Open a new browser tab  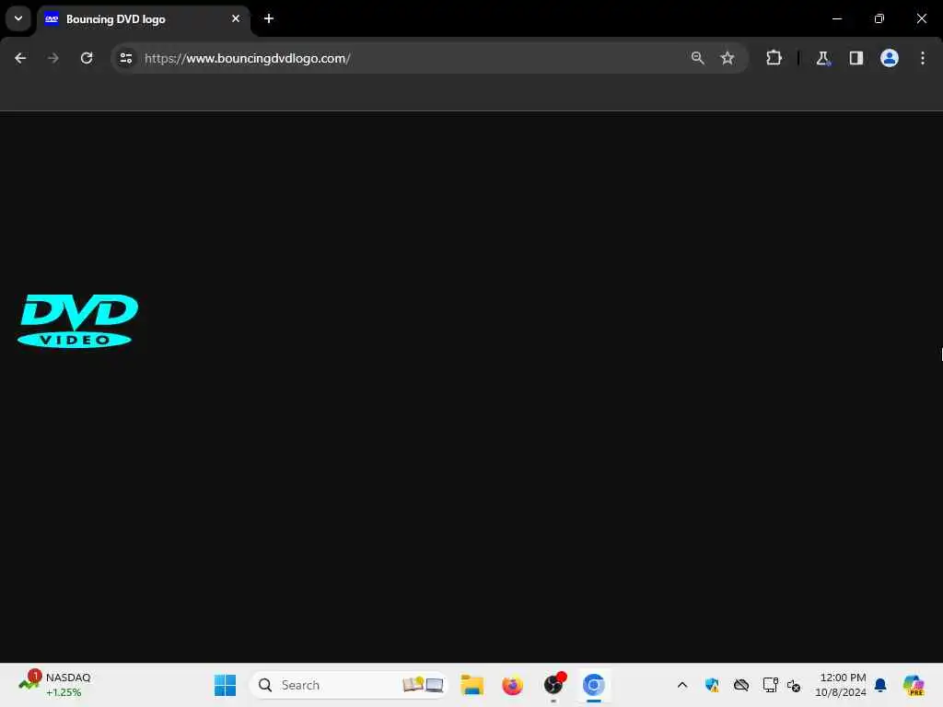coord(269,18)
